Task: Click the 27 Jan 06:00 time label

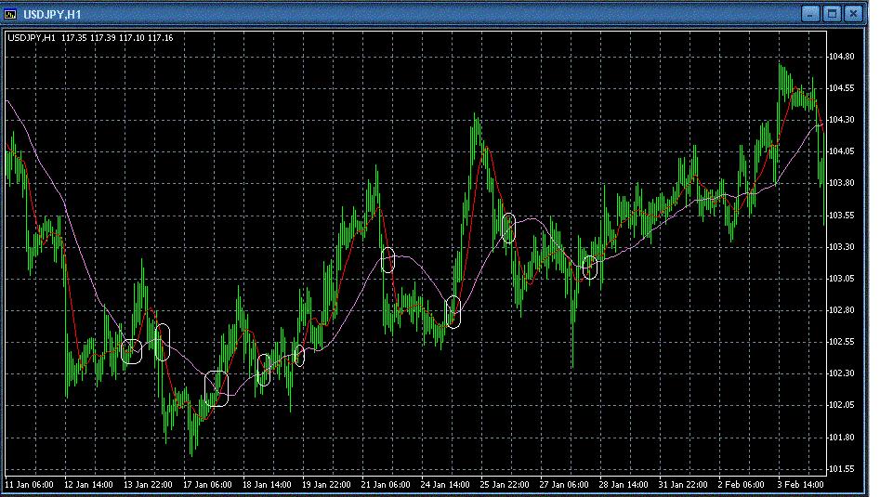Action: pos(564,485)
